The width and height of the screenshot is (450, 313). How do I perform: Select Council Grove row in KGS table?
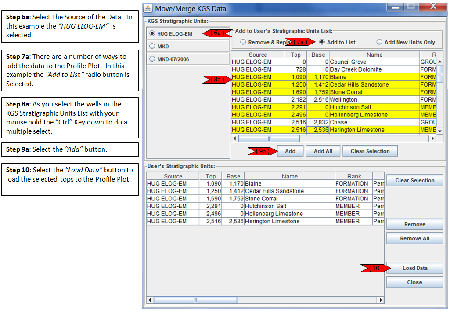tap(334, 62)
